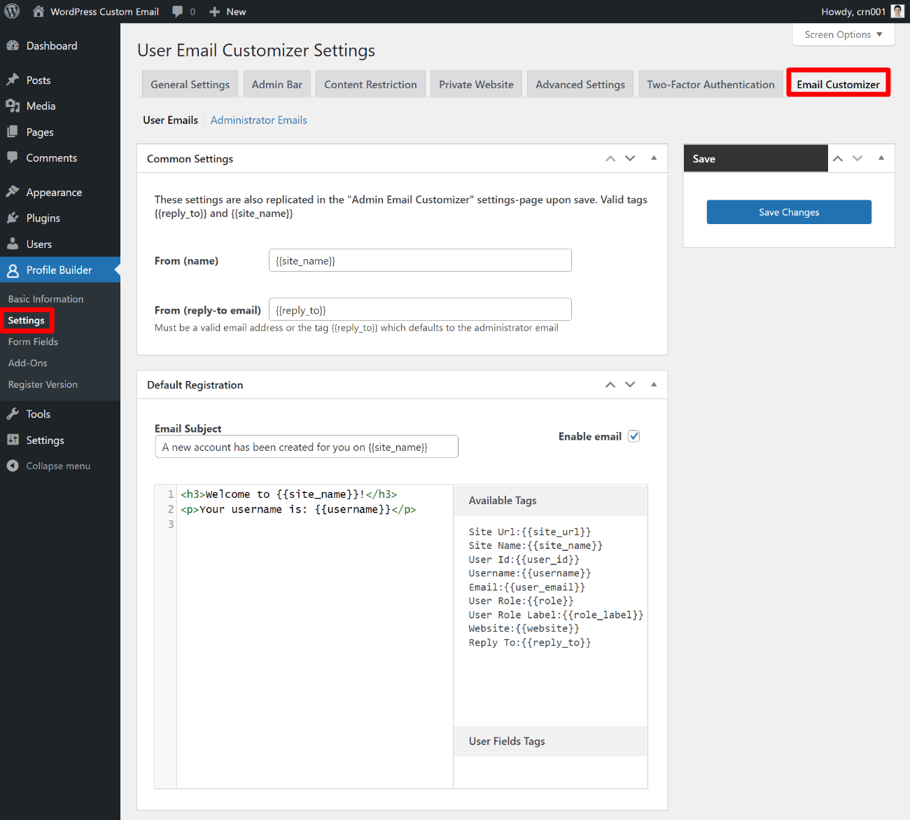Open the Appearance menu in sidebar
Viewport: 910px width, 820px height.
click(54, 192)
